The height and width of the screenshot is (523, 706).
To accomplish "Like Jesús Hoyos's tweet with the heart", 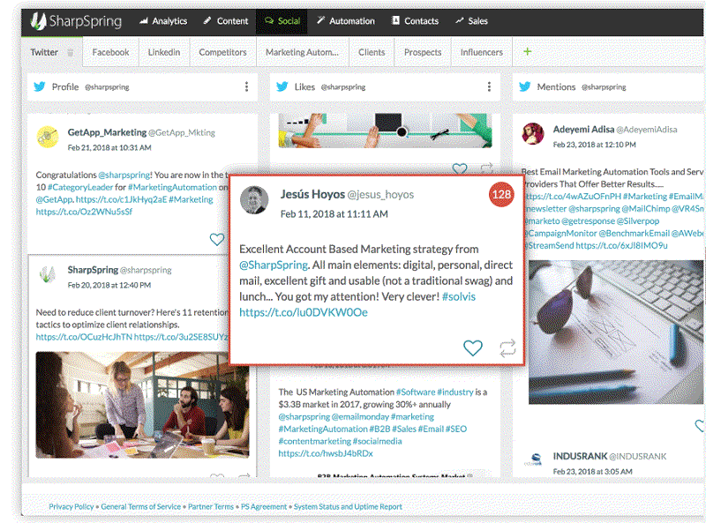I will [472, 347].
